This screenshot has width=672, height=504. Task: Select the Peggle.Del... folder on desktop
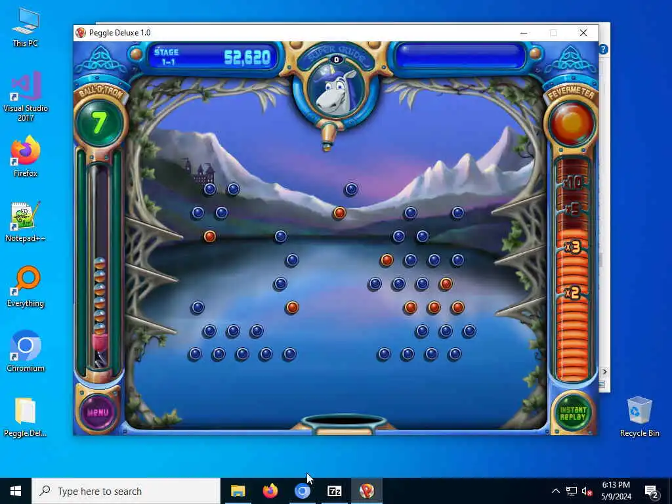(x=26, y=417)
